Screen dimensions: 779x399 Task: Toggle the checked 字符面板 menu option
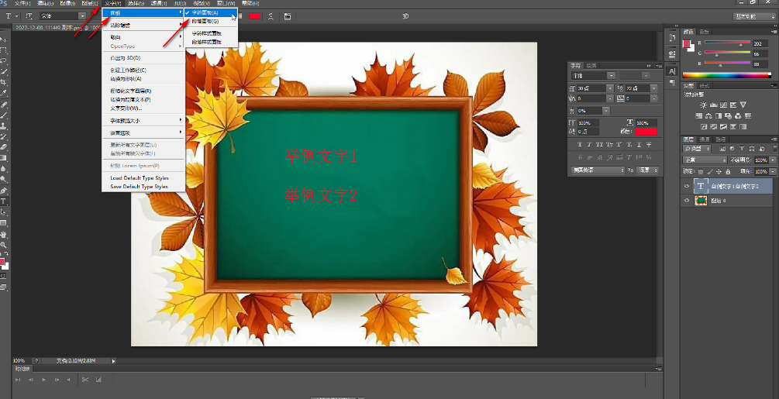tap(205, 13)
